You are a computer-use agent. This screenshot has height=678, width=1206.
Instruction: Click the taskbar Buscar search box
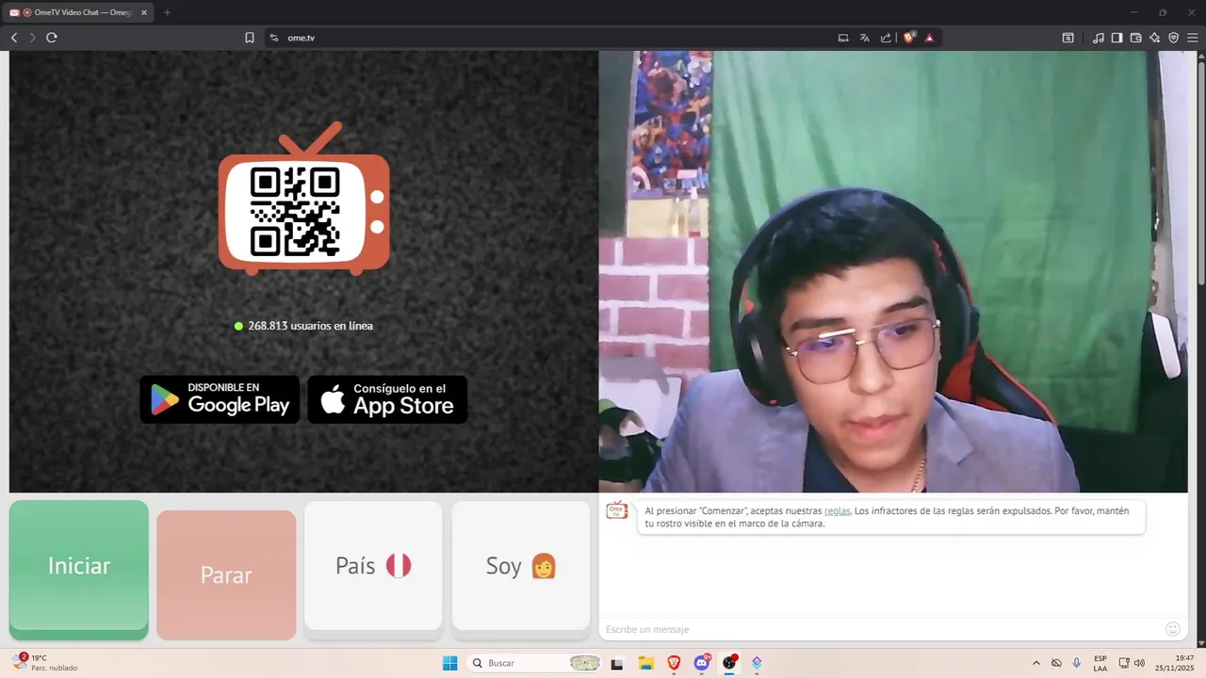535,663
